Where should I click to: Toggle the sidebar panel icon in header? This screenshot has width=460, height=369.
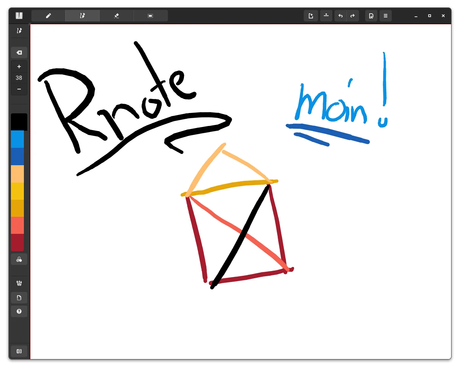(x=19, y=16)
